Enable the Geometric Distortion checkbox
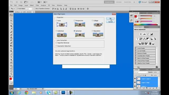This screenshot has width=169, height=95. point(56,46)
